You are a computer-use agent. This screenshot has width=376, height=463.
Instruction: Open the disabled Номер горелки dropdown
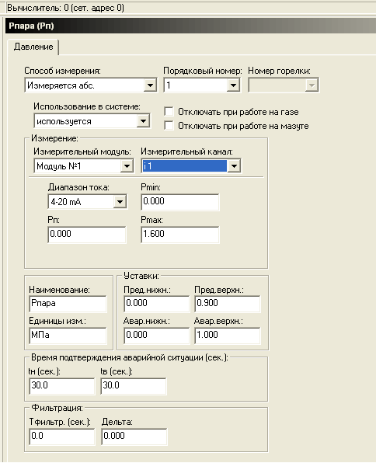(x=312, y=85)
